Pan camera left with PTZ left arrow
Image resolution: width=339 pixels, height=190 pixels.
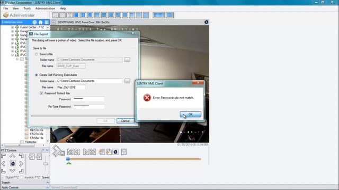click(3, 164)
